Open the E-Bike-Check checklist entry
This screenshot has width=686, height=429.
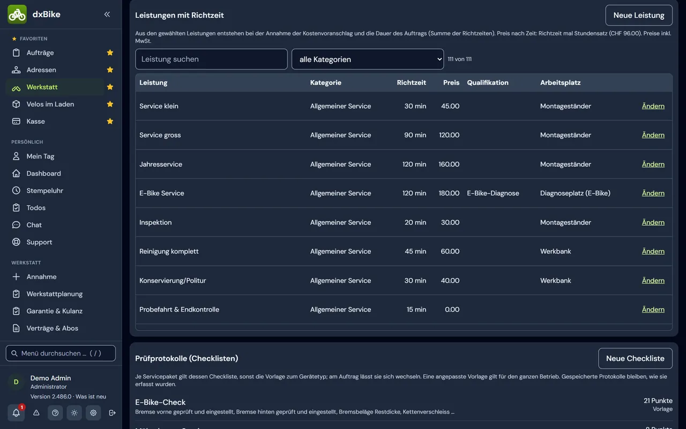click(404, 406)
